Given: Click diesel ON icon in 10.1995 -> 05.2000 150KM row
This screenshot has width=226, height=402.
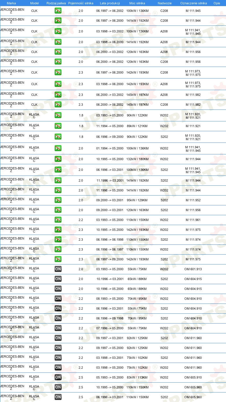Looking at the screenshot, I should [58, 387].
